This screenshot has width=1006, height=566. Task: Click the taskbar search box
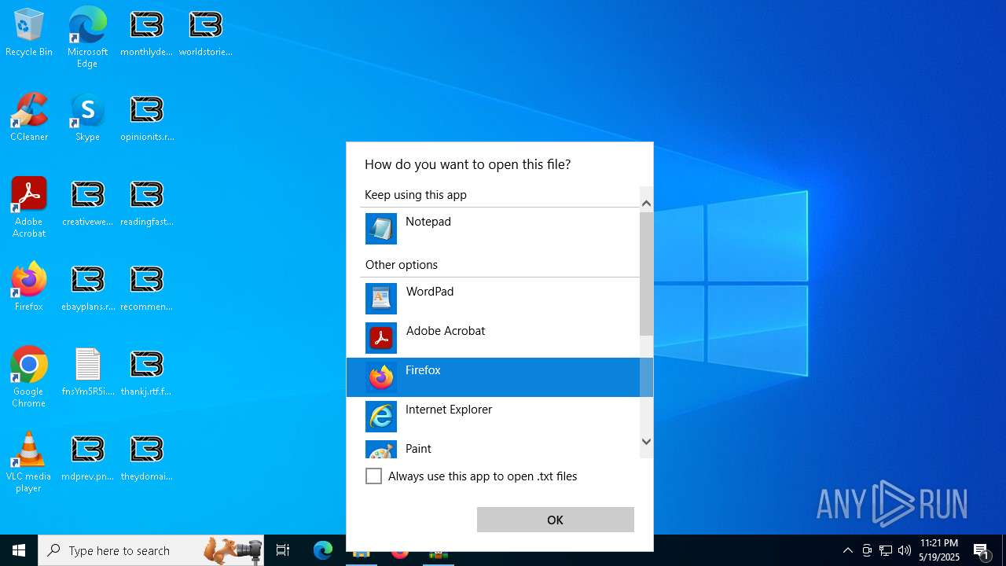(152, 550)
